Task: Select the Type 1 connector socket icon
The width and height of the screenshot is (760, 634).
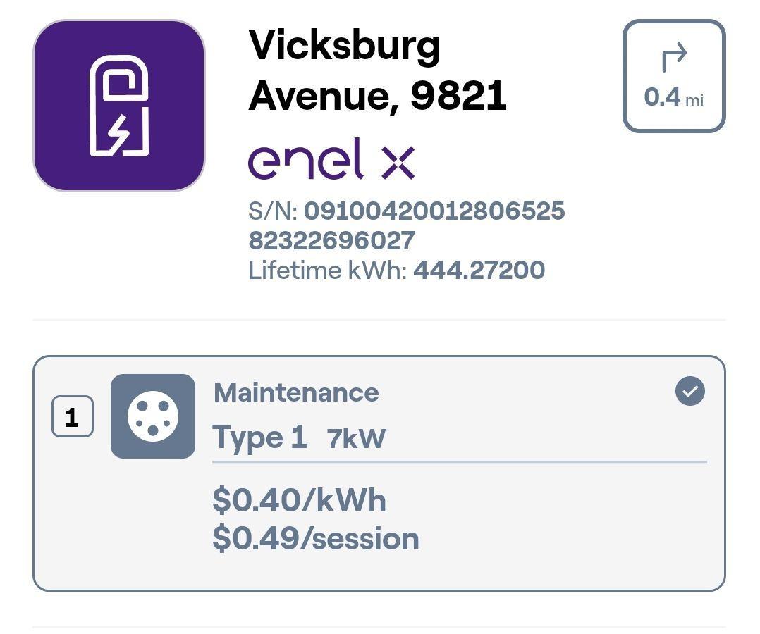Action: point(152,416)
